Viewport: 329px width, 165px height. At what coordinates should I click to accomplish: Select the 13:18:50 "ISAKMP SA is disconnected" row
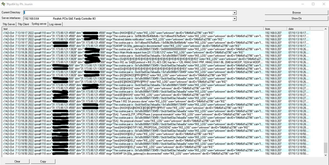(156, 154)
